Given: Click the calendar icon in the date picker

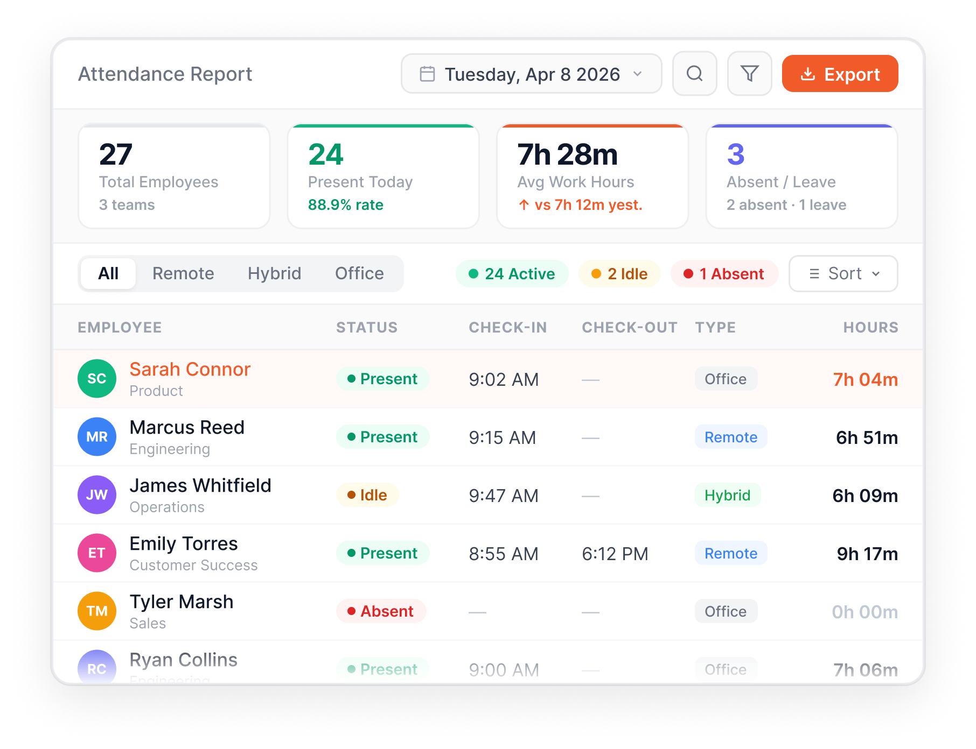Looking at the screenshot, I should click(428, 74).
